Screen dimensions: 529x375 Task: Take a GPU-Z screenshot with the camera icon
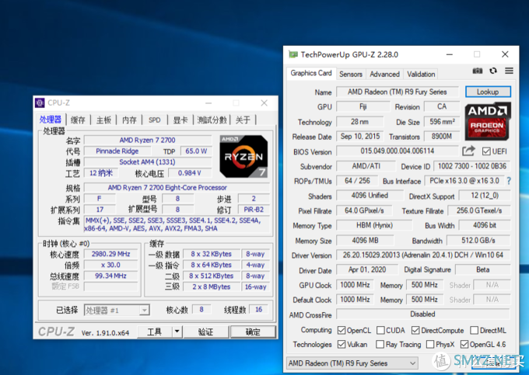(477, 71)
